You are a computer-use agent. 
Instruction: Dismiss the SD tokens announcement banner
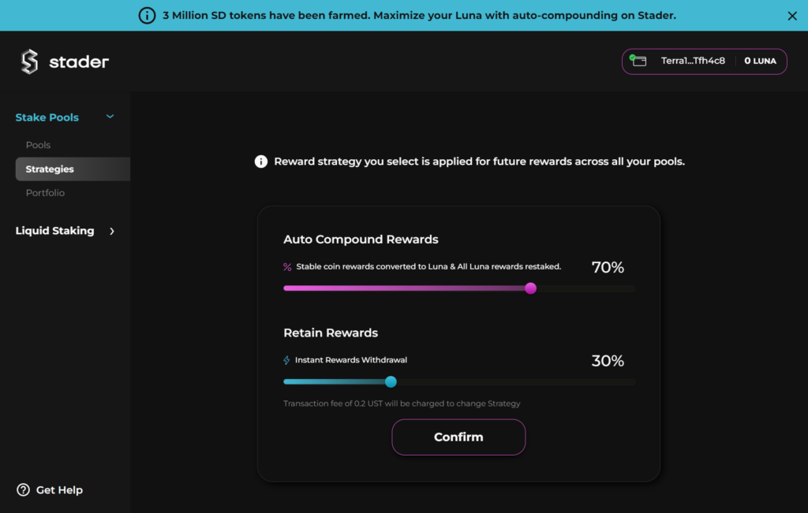[x=792, y=16]
